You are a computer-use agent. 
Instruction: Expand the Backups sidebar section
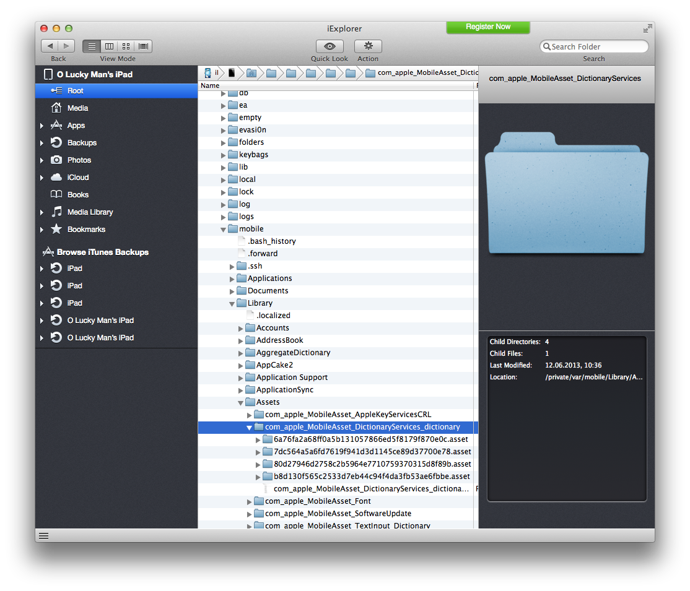[x=41, y=143]
